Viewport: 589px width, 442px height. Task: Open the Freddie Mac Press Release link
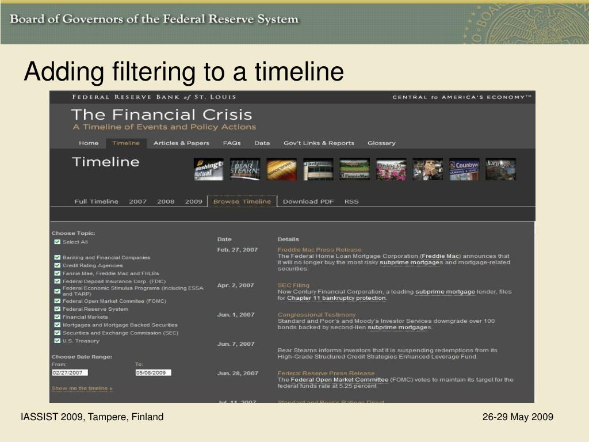320,250
